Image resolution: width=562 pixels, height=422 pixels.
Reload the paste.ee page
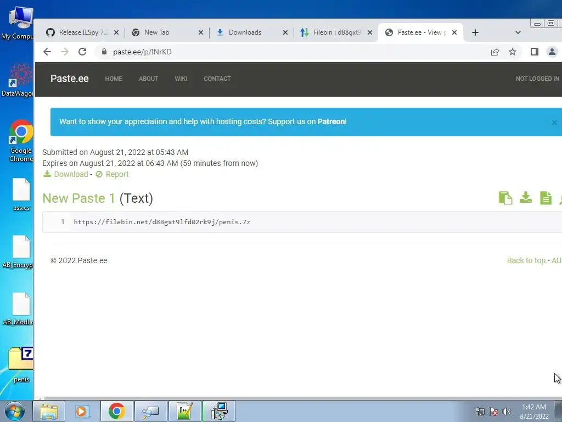[82, 52]
